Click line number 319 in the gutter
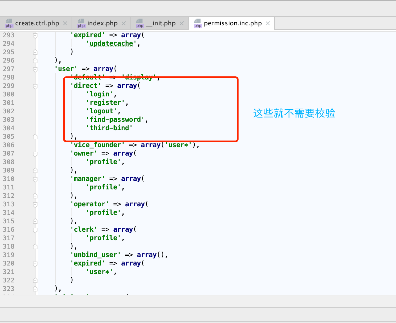 tap(8, 255)
